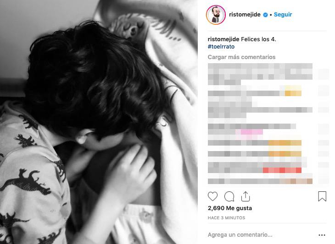Open the #toelrrato hashtag
Screen dimensions: 335x244
[x=221, y=46]
